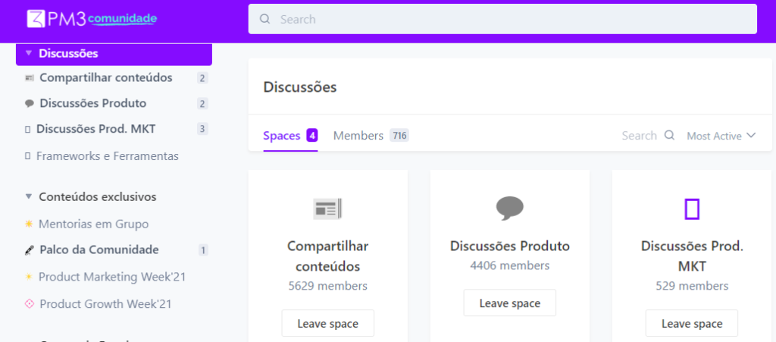Screen dimensions: 776x342
Task: Click sun icon beside Product Marketing Week'21
Action: pos(29,277)
